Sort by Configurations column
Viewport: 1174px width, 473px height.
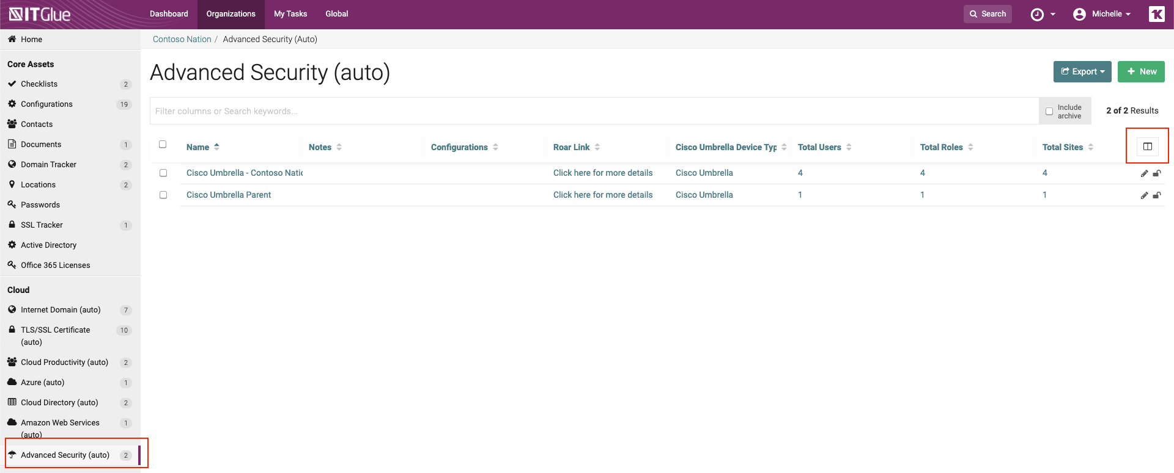465,147
